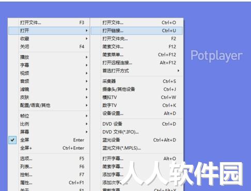Image resolution: width=251 pixels, height=191 pixels.
Task: Expand the 字幕 submenu
Action: [49, 65]
